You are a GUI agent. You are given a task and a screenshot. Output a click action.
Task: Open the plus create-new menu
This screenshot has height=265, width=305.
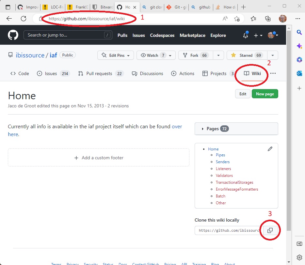tap(258, 35)
